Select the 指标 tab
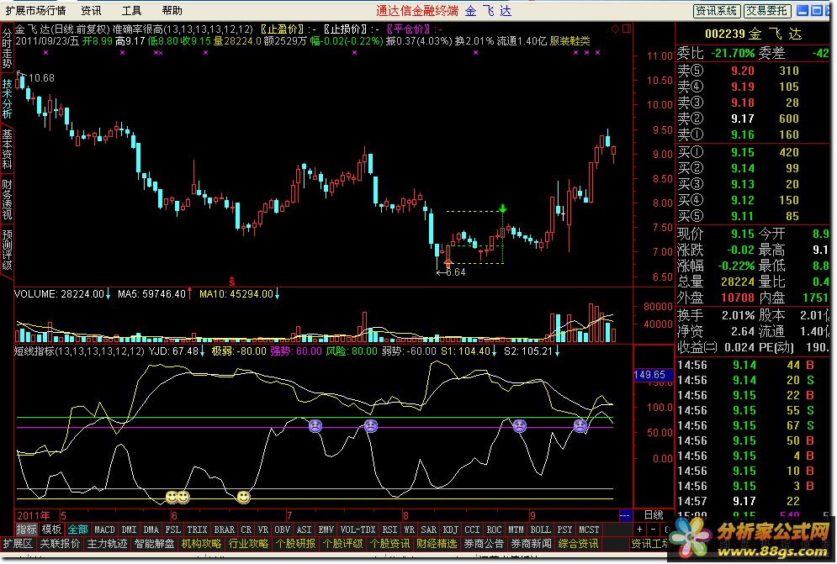 [26, 530]
